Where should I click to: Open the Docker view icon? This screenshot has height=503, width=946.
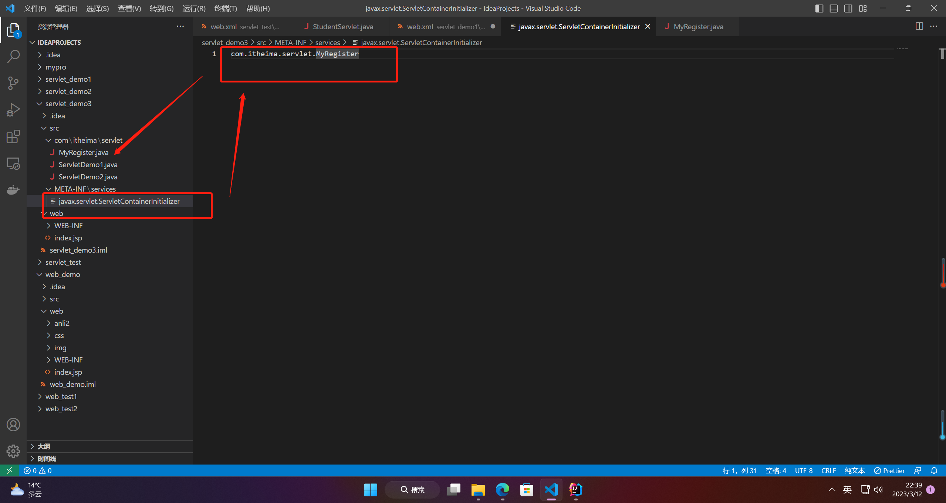point(13,190)
